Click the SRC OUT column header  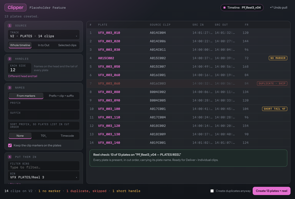point(221,25)
